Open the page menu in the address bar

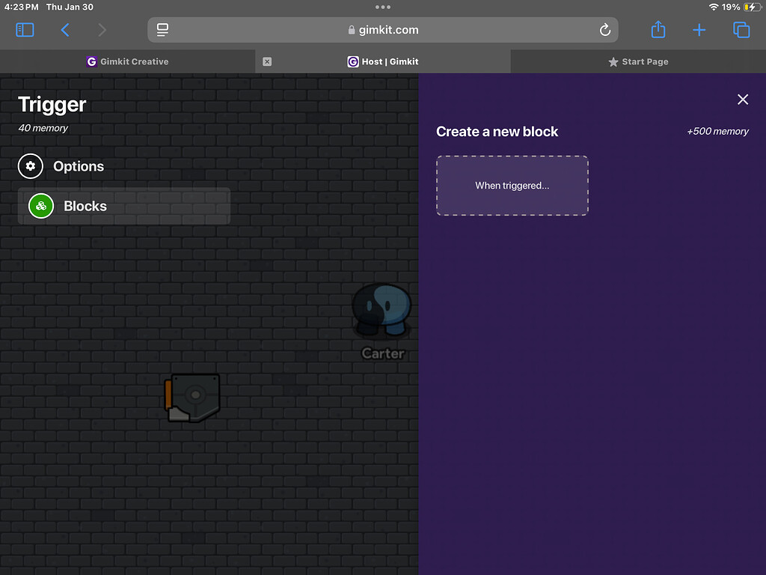point(163,30)
